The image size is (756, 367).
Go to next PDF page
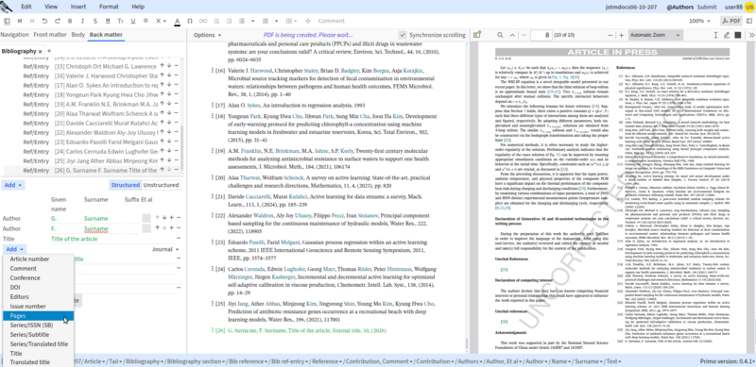524,35
